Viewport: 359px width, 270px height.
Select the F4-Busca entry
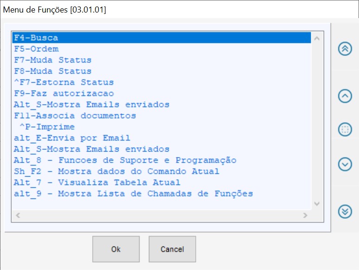(x=36, y=38)
